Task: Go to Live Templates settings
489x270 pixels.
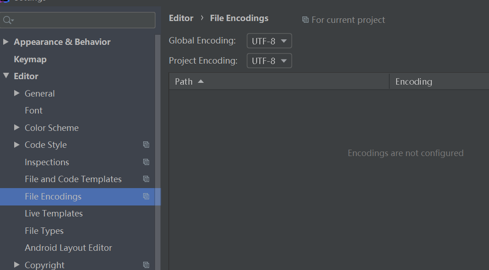Action: [54, 213]
